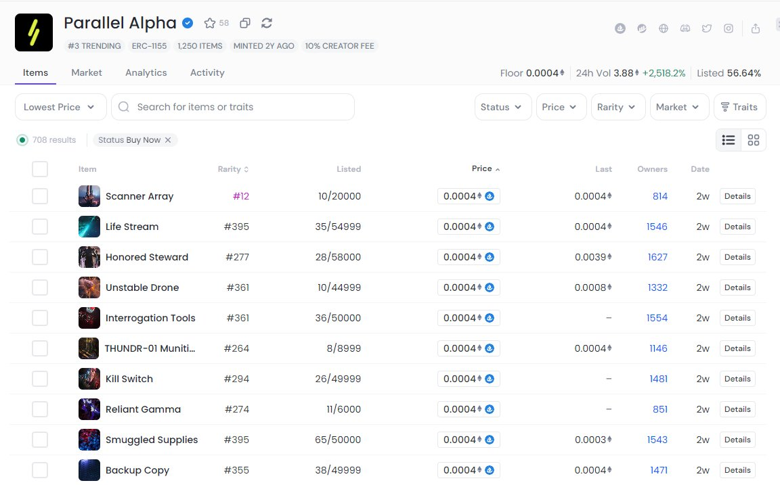
Task: Open the Traits filter button
Action: click(x=739, y=107)
